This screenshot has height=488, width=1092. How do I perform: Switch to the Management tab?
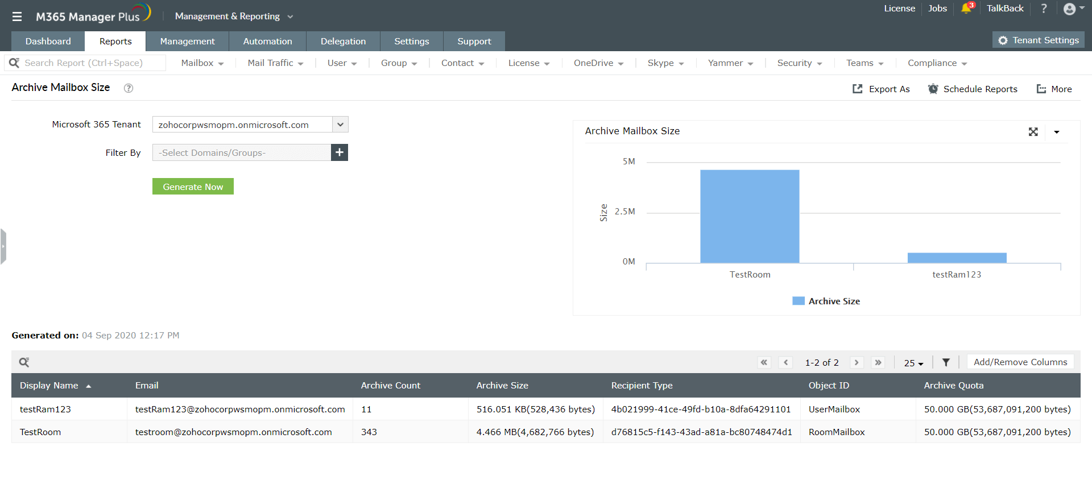point(187,42)
